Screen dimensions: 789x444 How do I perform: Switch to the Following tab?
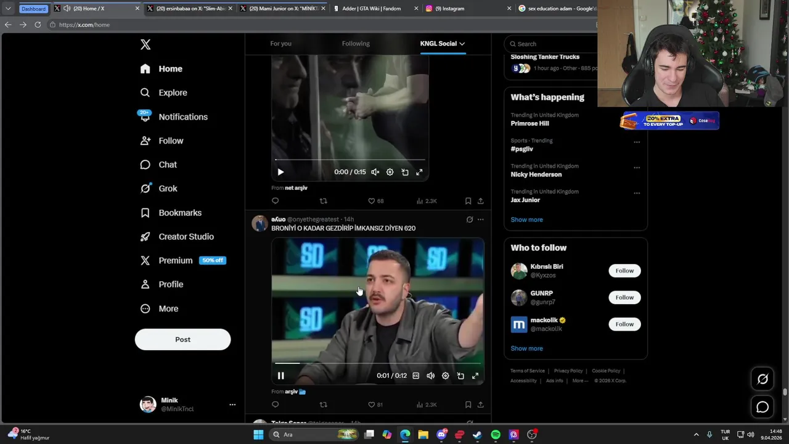356,44
